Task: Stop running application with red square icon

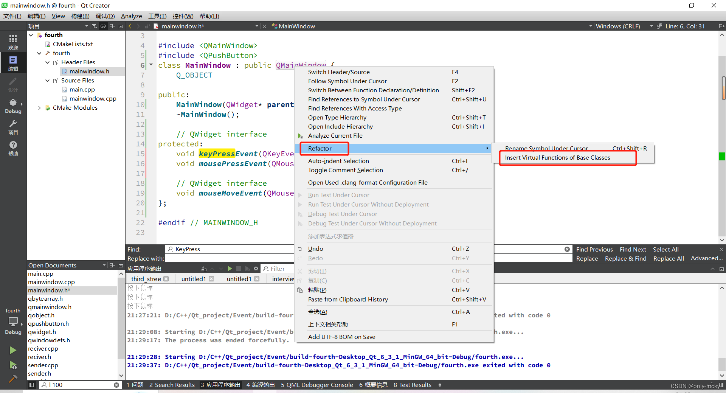Action: (x=239, y=269)
